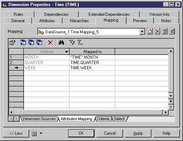The image size is (183, 141).
Task: Open the Criteria sub-tab
Action: tap(103, 119)
